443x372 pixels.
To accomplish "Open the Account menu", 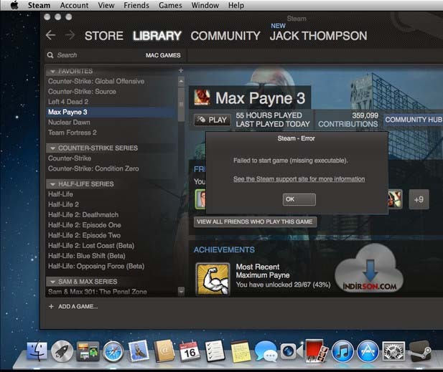I will pos(74,5).
